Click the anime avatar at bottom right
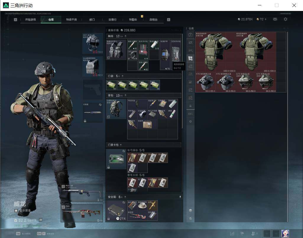Viewport: 303px width, 238px height. [x=285, y=234]
